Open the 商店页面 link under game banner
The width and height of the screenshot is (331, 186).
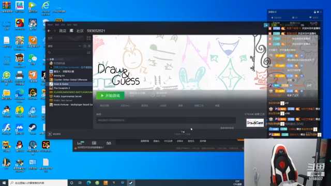point(104,105)
